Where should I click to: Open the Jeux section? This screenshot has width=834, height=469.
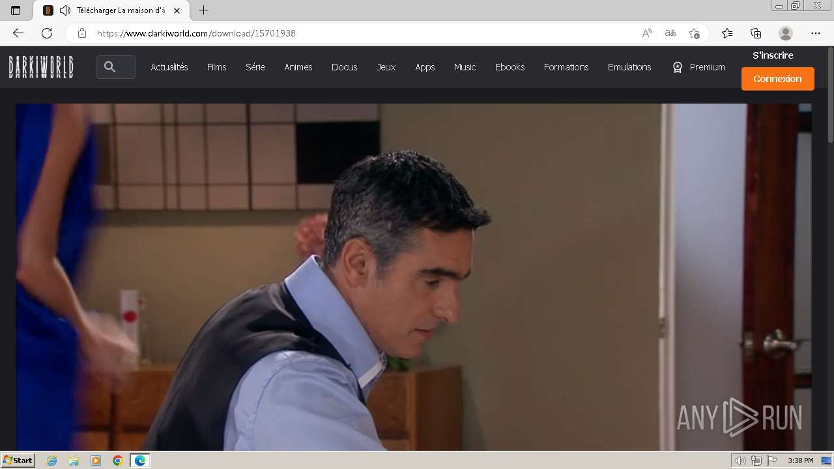click(x=386, y=67)
